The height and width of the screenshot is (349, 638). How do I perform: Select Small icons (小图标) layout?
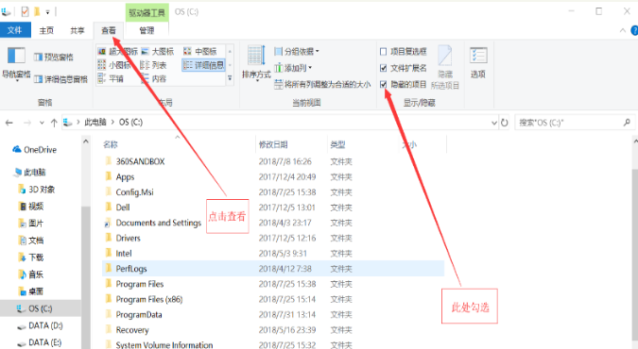point(114,65)
